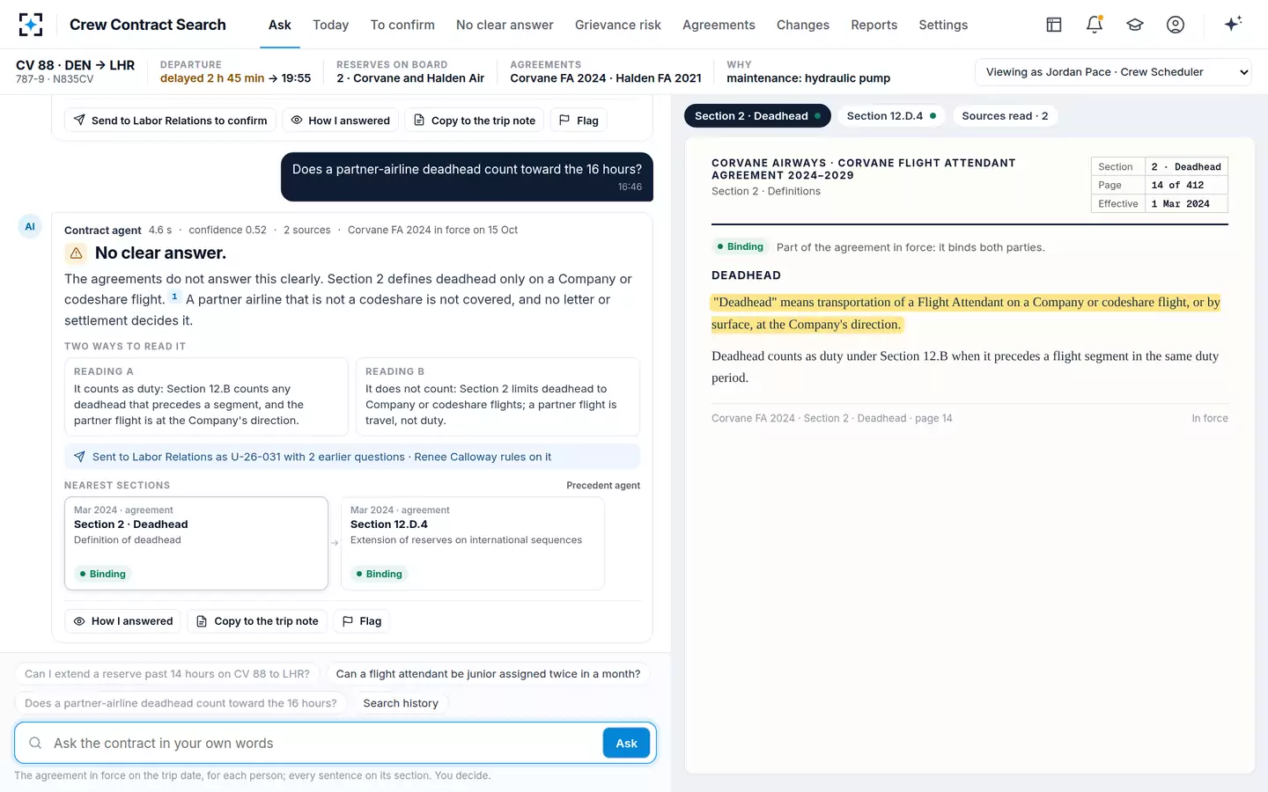This screenshot has height=792, width=1268.
Task: Open the Grievance risk tab
Action: click(x=618, y=25)
